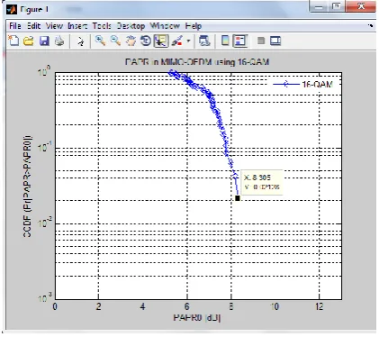Open the Desktop menu
This screenshot has height=337, width=379.
tap(131, 26)
